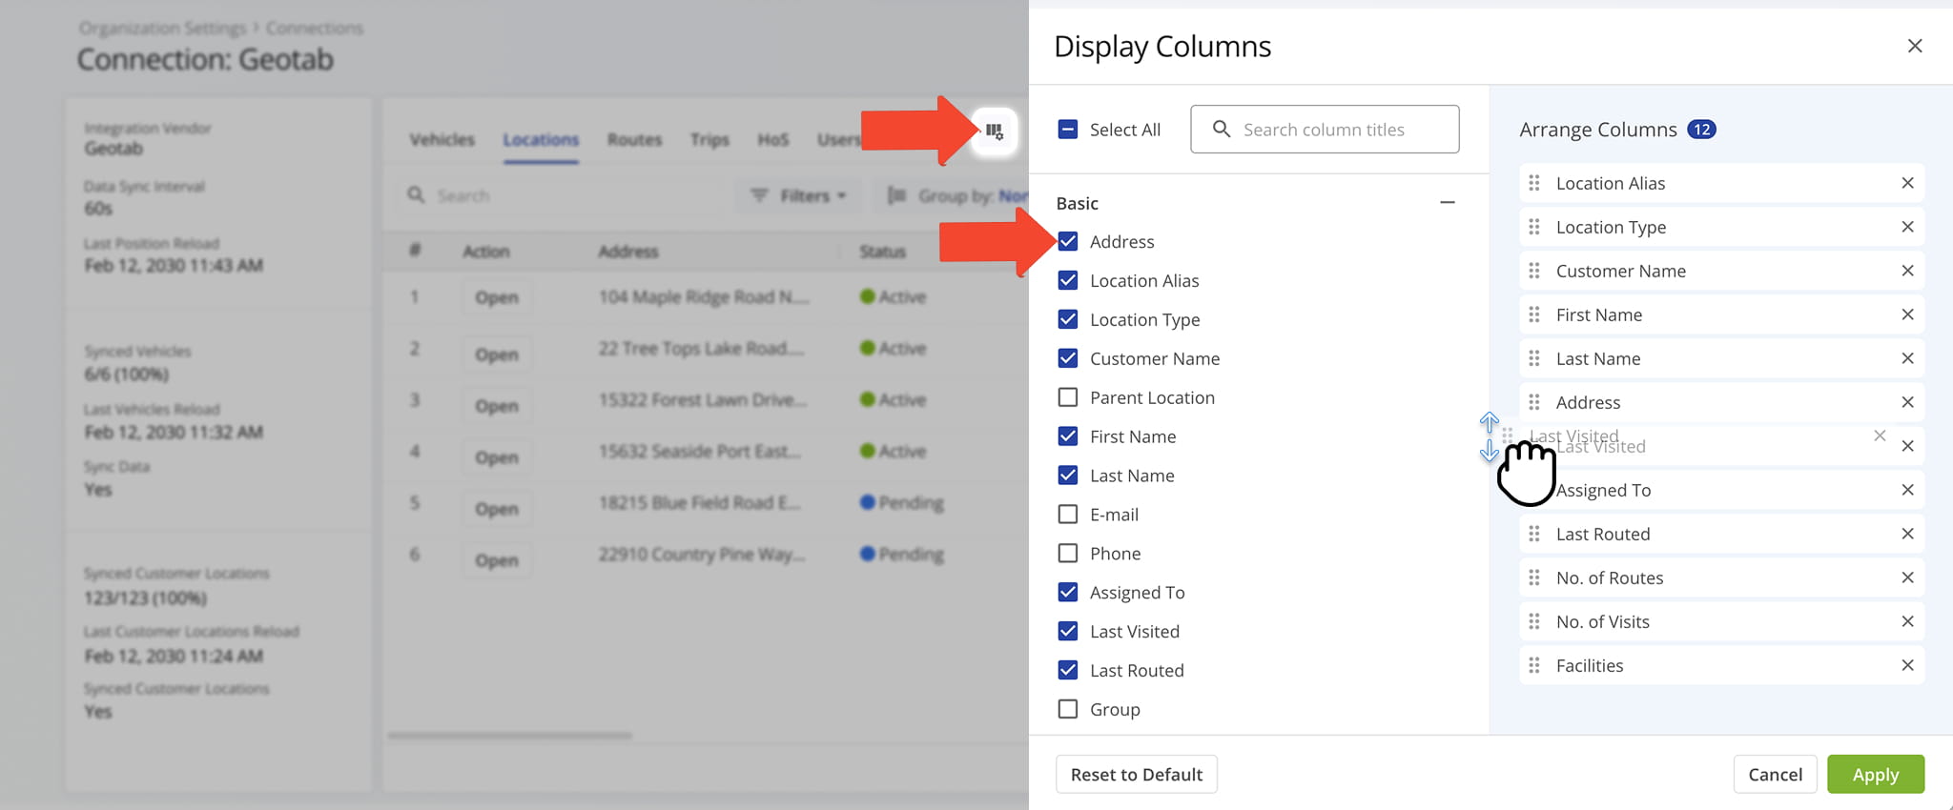Enable the Parent Location checkbox
The image size is (1953, 810).
1068,397
